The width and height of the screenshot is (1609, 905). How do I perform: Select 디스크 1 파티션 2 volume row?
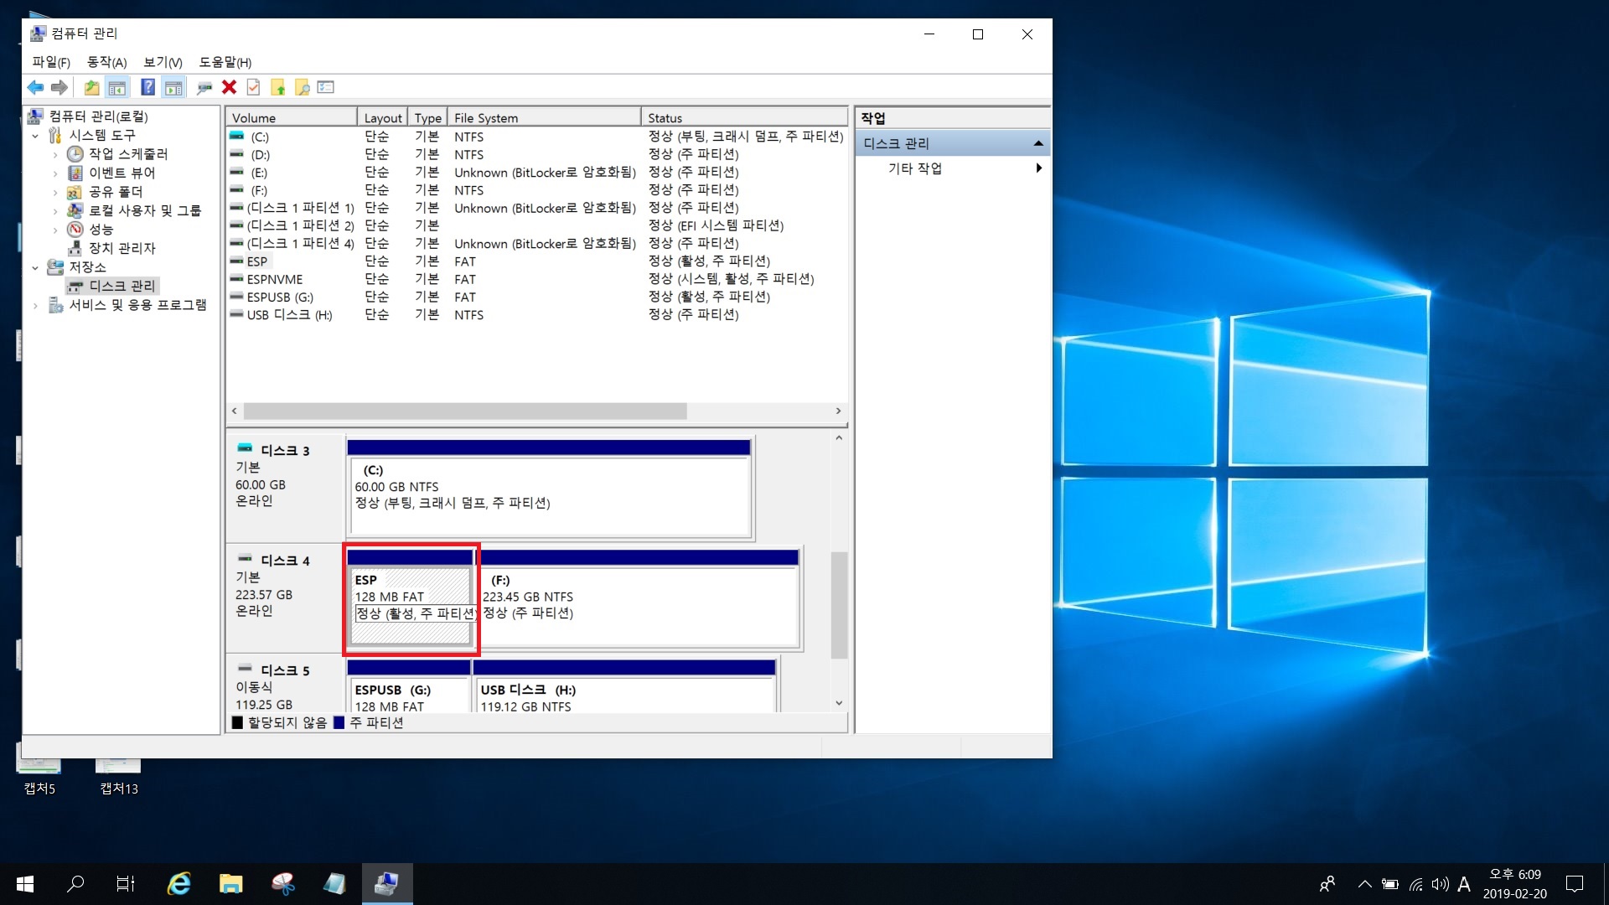click(x=536, y=225)
